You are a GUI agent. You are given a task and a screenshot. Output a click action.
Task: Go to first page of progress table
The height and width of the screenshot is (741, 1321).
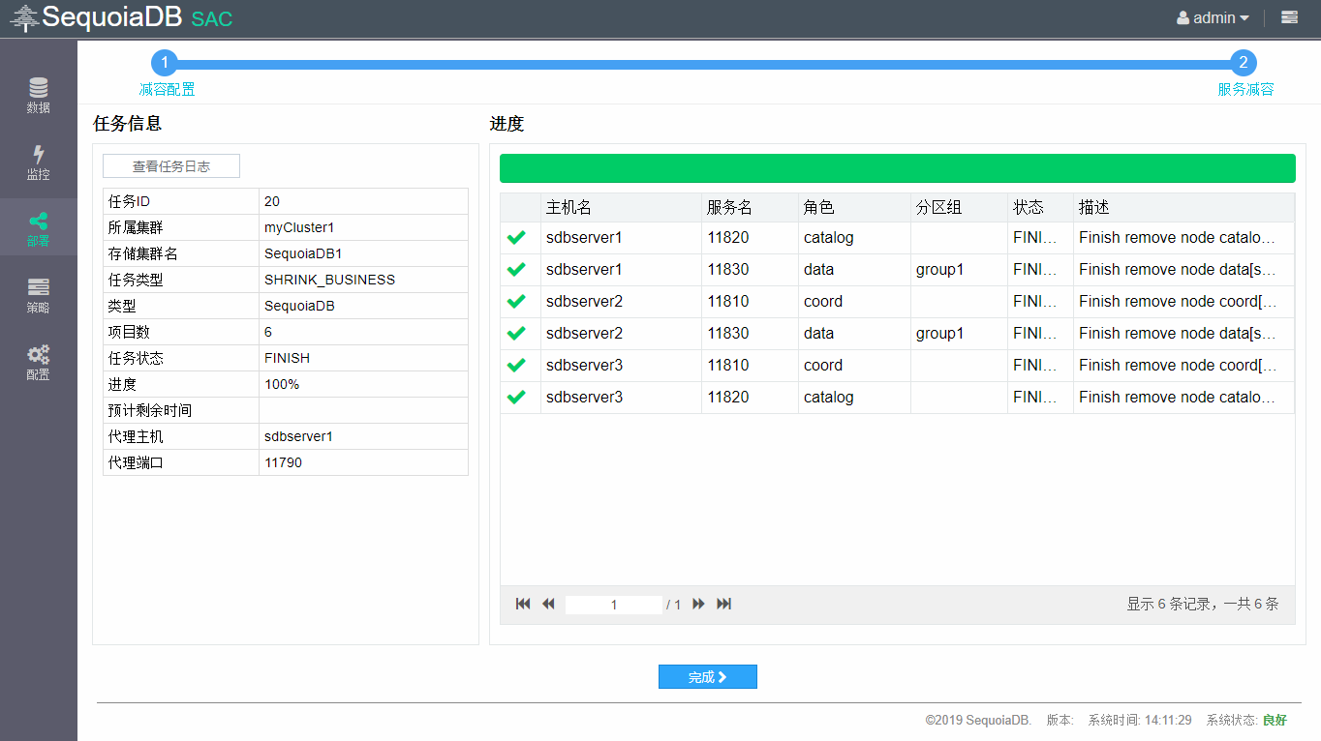tap(523, 604)
